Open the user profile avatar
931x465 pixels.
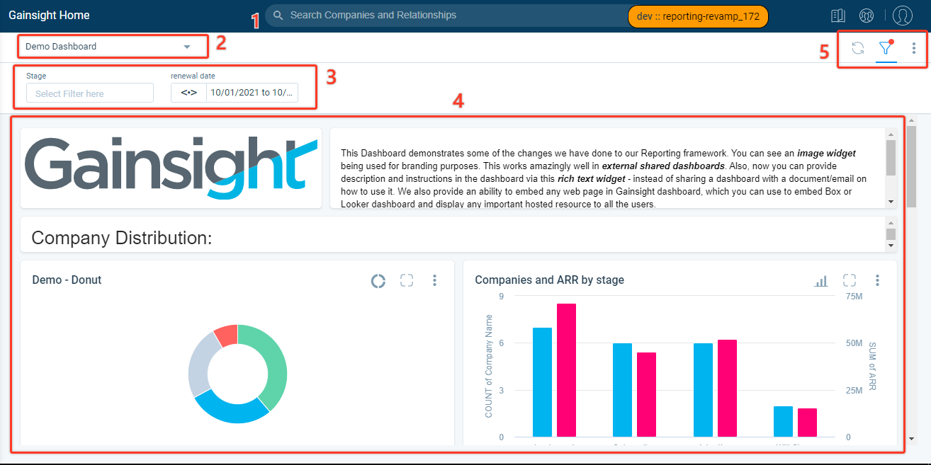point(903,16)
